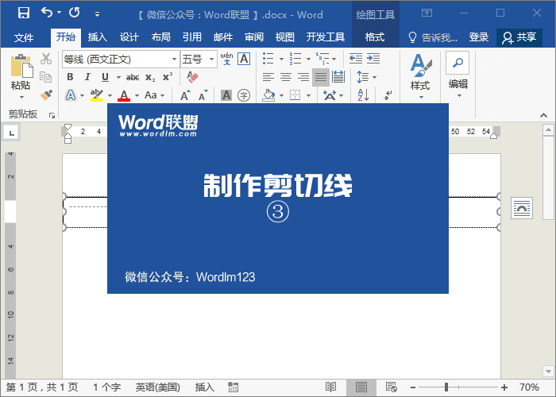This screenshot has height=397, width=556.
Task: Open the 格式 (Format) drawing tools tab
Action: click(375, 37)
